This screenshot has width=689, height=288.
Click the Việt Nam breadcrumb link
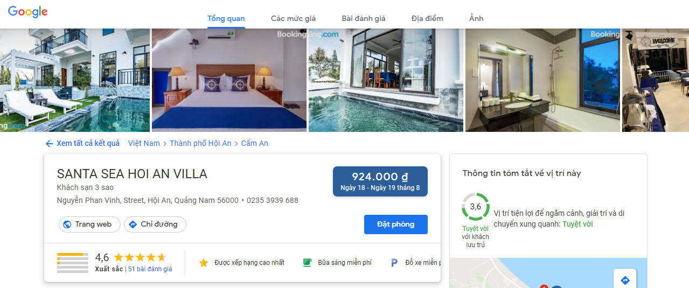pyautogui.click(x=144, y=143)
